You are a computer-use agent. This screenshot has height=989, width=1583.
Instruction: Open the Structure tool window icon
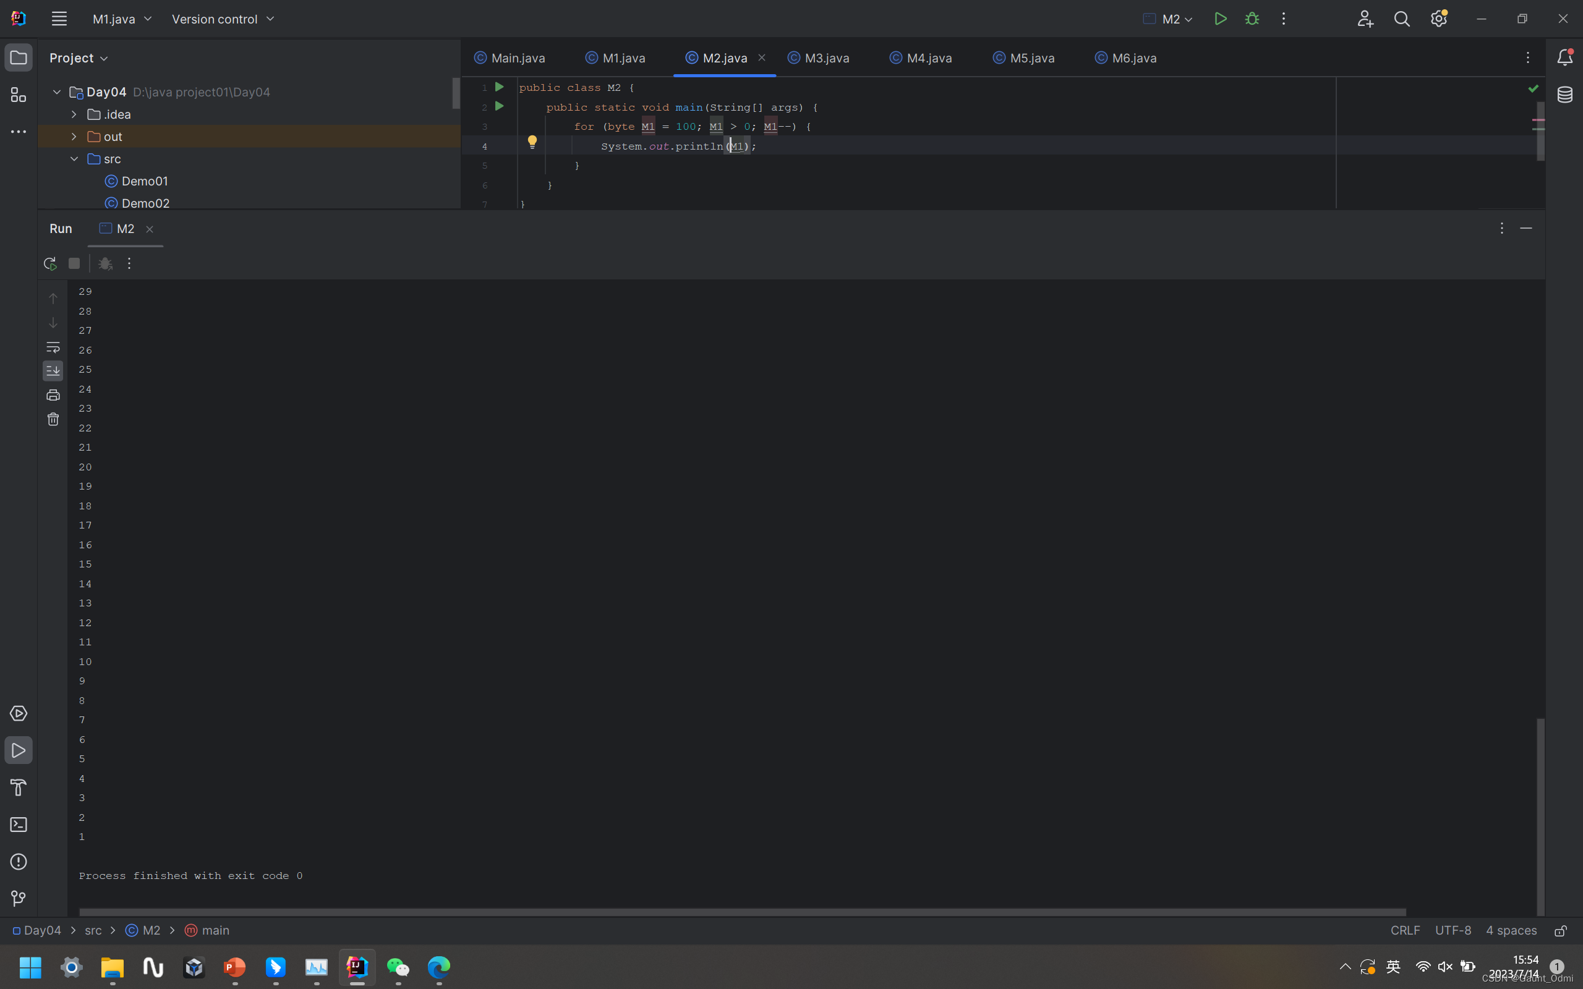pyautogui.click(x=19, y=95)
